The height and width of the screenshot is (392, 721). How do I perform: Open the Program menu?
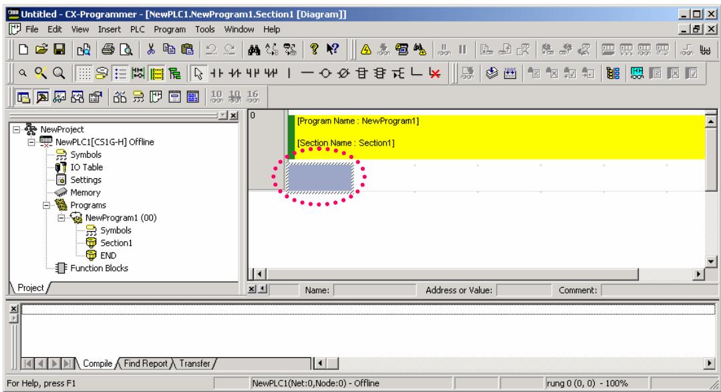(x=170, y=29)
